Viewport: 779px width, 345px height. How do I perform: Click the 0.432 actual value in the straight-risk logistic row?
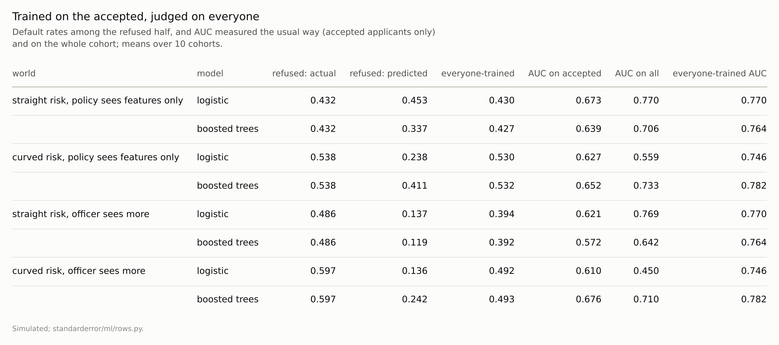click(323, 100)
